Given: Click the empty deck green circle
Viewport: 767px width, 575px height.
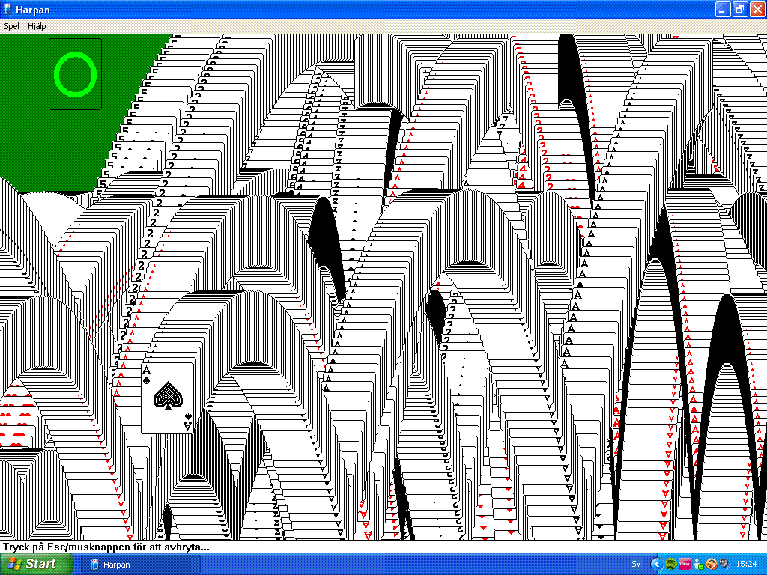Looking at the screenshot, I should click(x=76, y=74).
